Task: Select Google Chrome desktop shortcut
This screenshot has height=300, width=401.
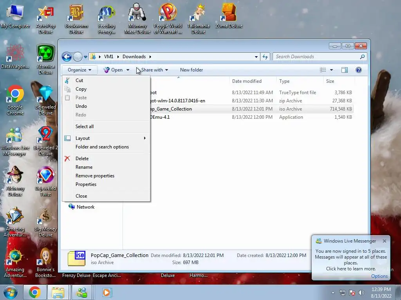Action: click(15, 100)
